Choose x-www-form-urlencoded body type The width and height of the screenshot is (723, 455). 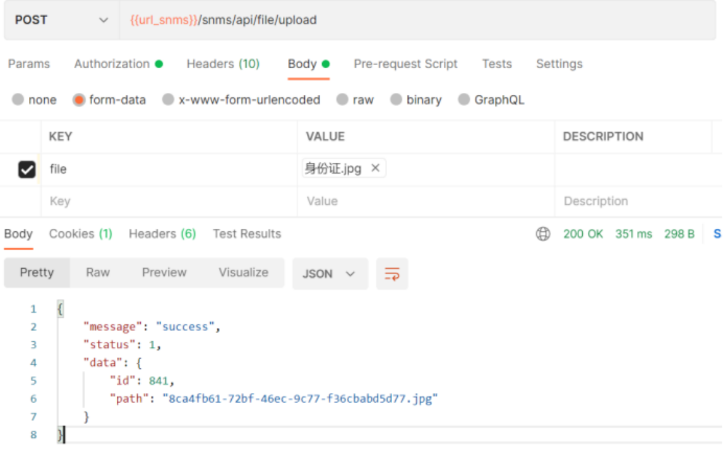169,100
